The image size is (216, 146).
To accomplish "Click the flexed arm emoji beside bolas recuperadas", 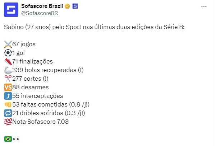I will (x=8, y=70).
